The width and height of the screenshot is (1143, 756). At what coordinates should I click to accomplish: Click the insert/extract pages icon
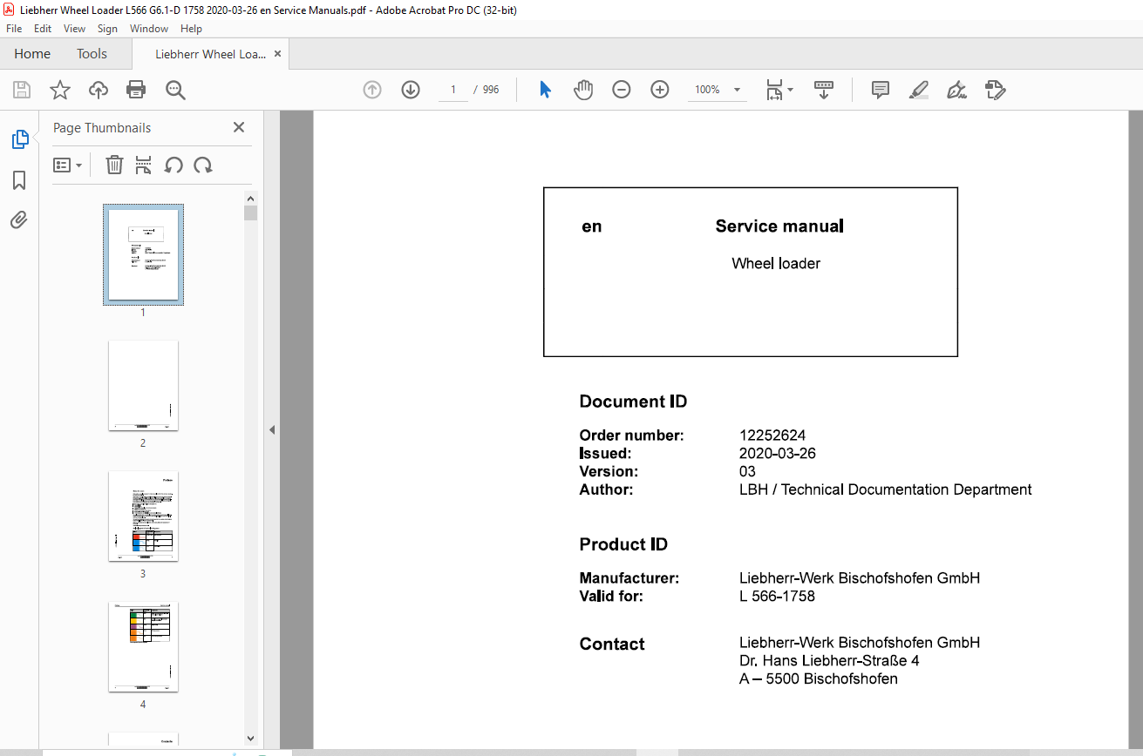144,165
